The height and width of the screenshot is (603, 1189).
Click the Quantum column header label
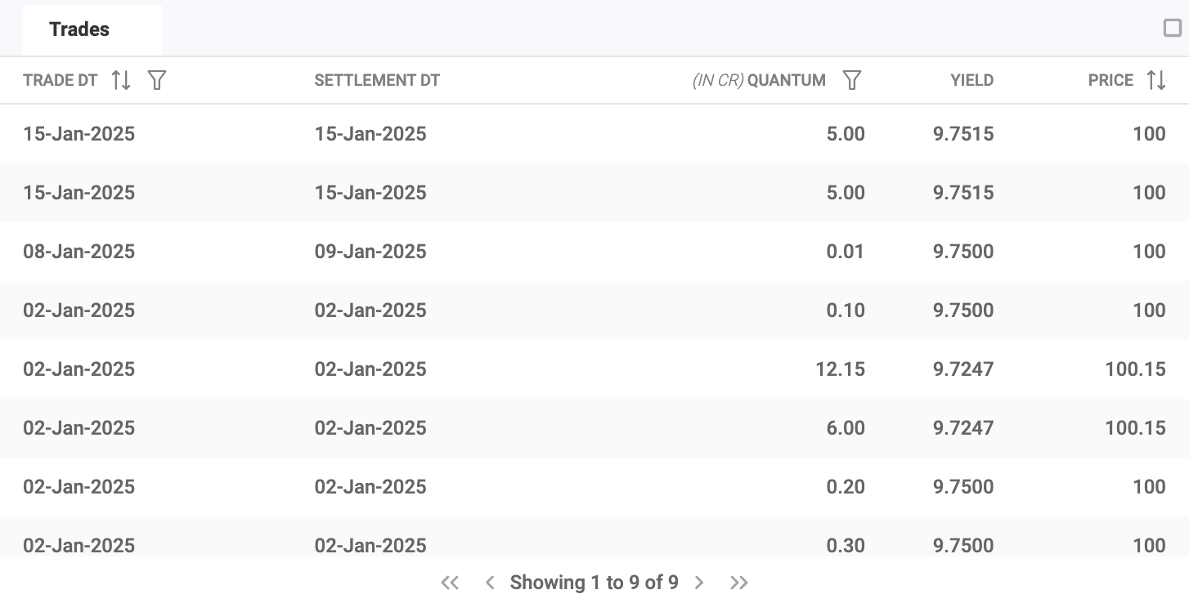[x=787, y=80]
